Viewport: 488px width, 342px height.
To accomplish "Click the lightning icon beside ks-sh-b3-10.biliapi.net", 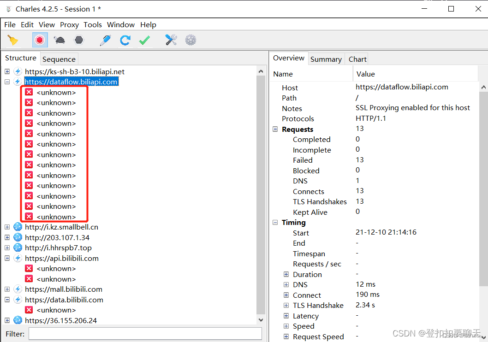I will click(x=18, y=71).
